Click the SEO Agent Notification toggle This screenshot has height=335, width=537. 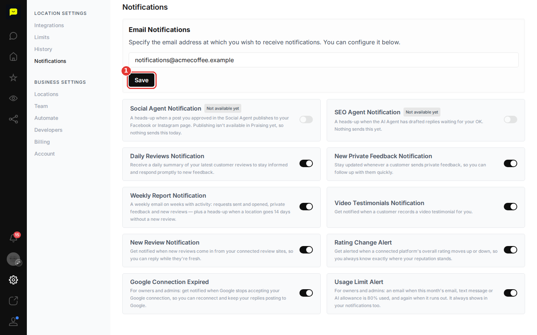tap(511, 119)
